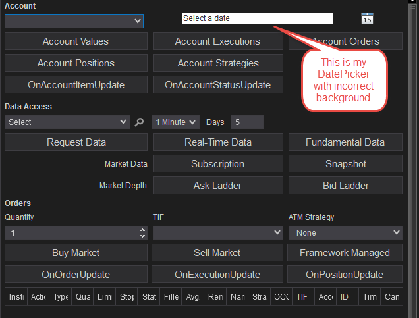
Task: Decrease Quantity with the down arrow
Action: [143, 236]
